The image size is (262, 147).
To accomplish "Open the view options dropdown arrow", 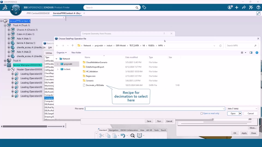I will 245,53.
